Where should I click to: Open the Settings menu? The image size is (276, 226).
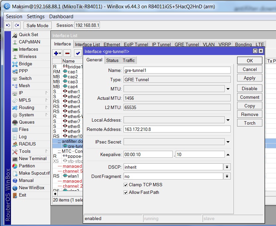coord(36,17)
